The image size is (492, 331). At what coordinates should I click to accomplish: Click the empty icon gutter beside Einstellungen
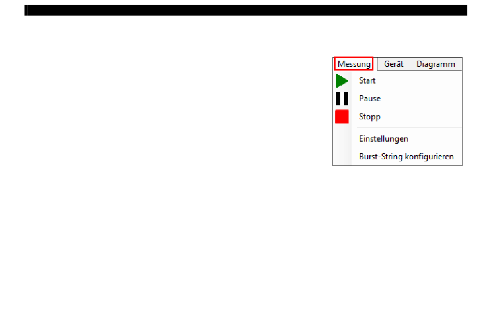[342, 139]
